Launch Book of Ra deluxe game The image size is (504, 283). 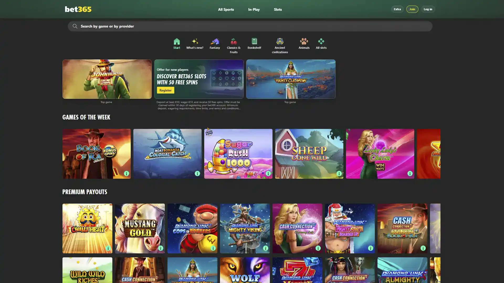click(97, 154)
